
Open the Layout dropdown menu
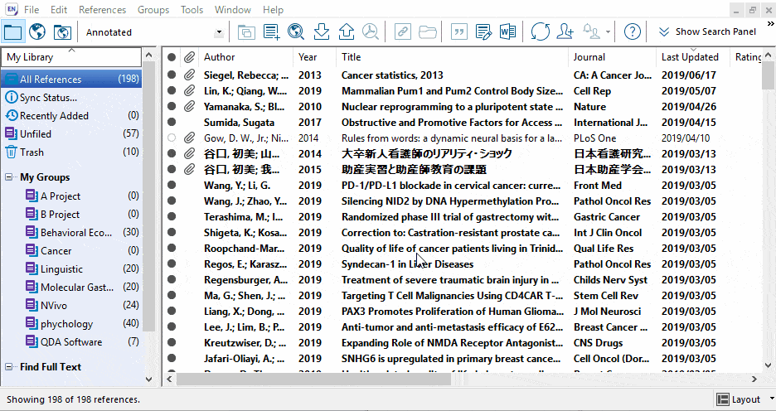point(745,399)
